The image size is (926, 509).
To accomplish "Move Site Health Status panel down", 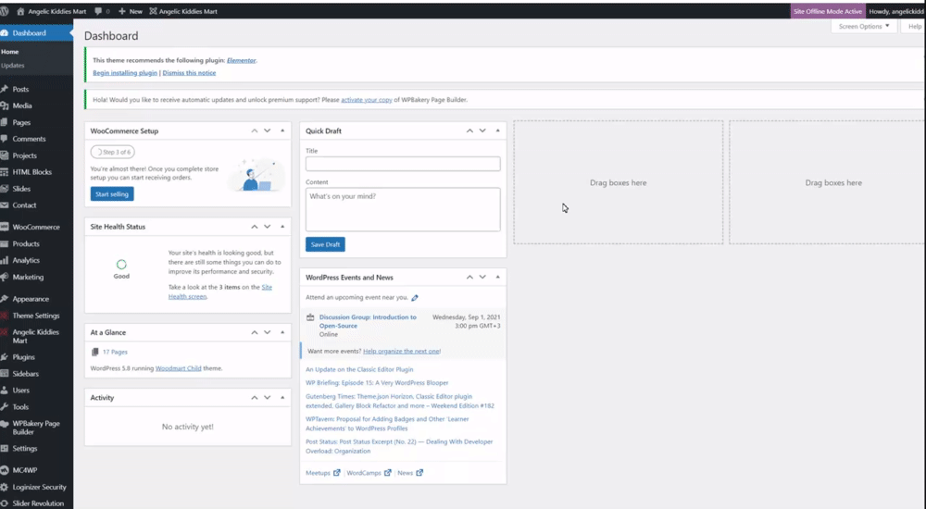I will [268, 227].
